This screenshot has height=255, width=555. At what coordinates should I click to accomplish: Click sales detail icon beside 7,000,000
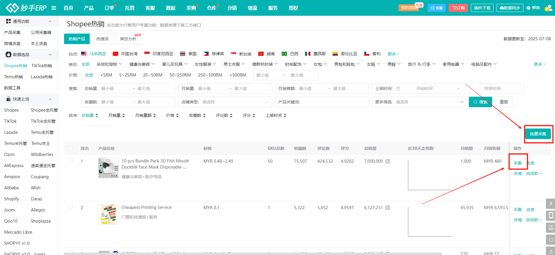tap(388, 161)
